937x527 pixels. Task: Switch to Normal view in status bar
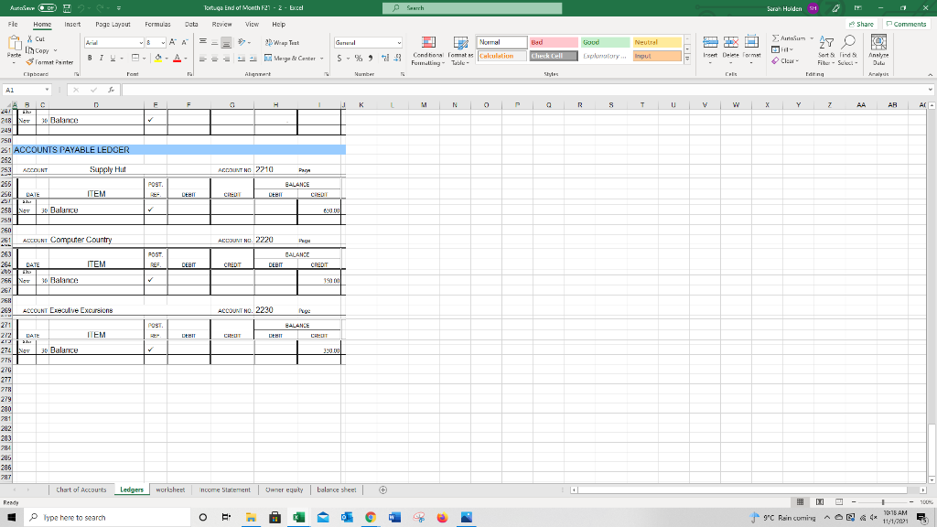tap(800, 502)
